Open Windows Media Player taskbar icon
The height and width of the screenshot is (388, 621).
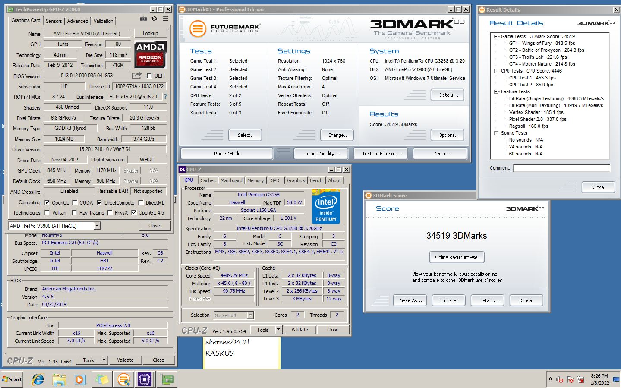pos(80,379)
